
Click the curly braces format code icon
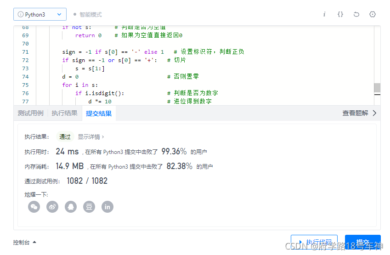tap(340, 14)
